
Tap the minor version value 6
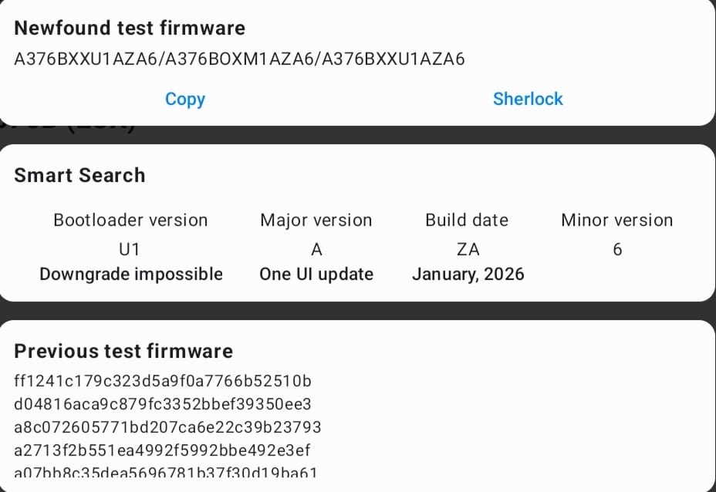coord(617,249)
